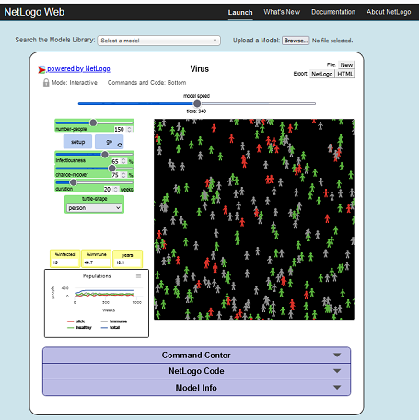
Task: Click the number-people slider handle
Action: click(x=93, y=122)
